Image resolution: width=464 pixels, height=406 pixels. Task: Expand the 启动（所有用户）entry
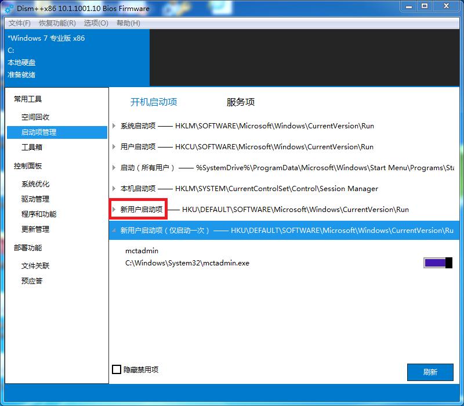pos(115,168)
